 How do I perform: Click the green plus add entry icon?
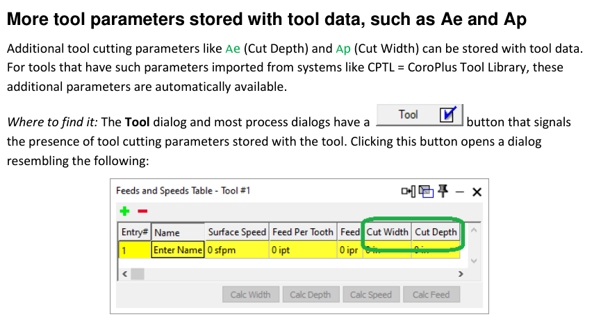coord(124,211)
